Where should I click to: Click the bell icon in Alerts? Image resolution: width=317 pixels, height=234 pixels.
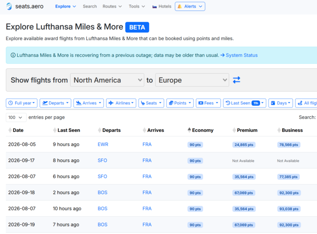(180, 6)
